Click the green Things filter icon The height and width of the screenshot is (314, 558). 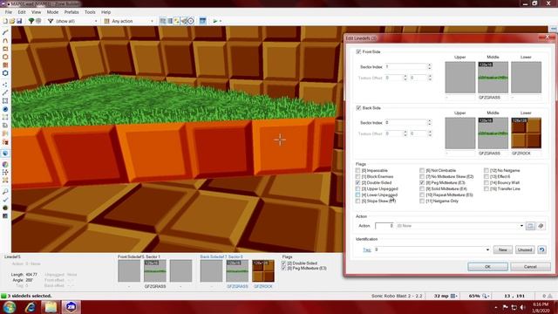pyautogui.click(x=31, y=21)
